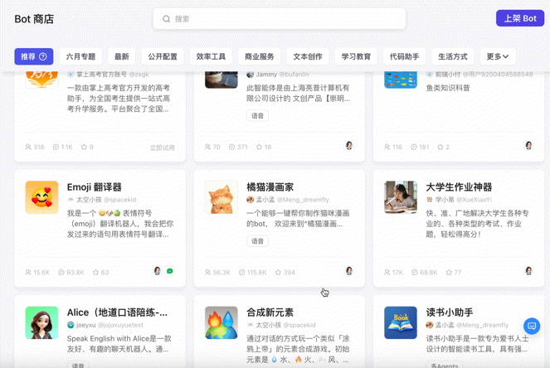Click the floating chat support icon
This screenshot has height=368, width=550.
pos(532,326)
